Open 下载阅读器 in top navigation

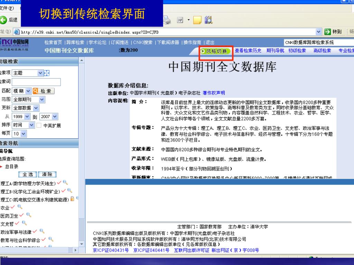168,42
